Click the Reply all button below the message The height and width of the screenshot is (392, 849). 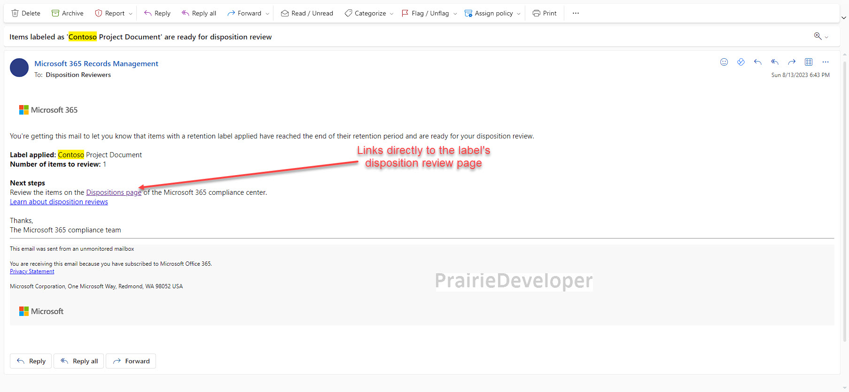79,361
